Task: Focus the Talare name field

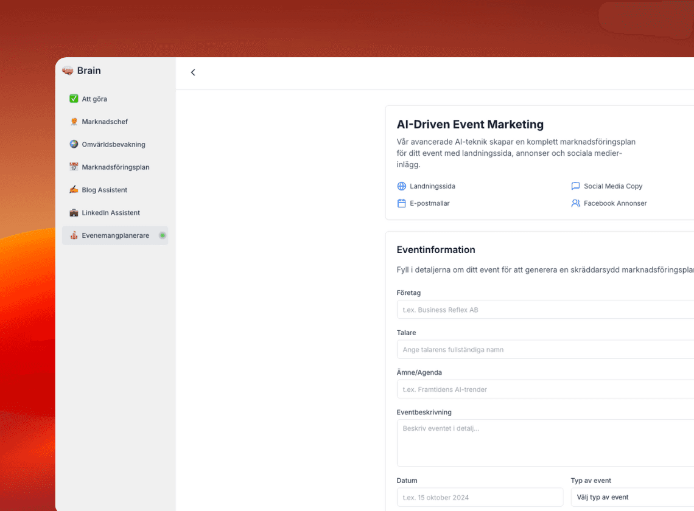Action: click(545, 350)
